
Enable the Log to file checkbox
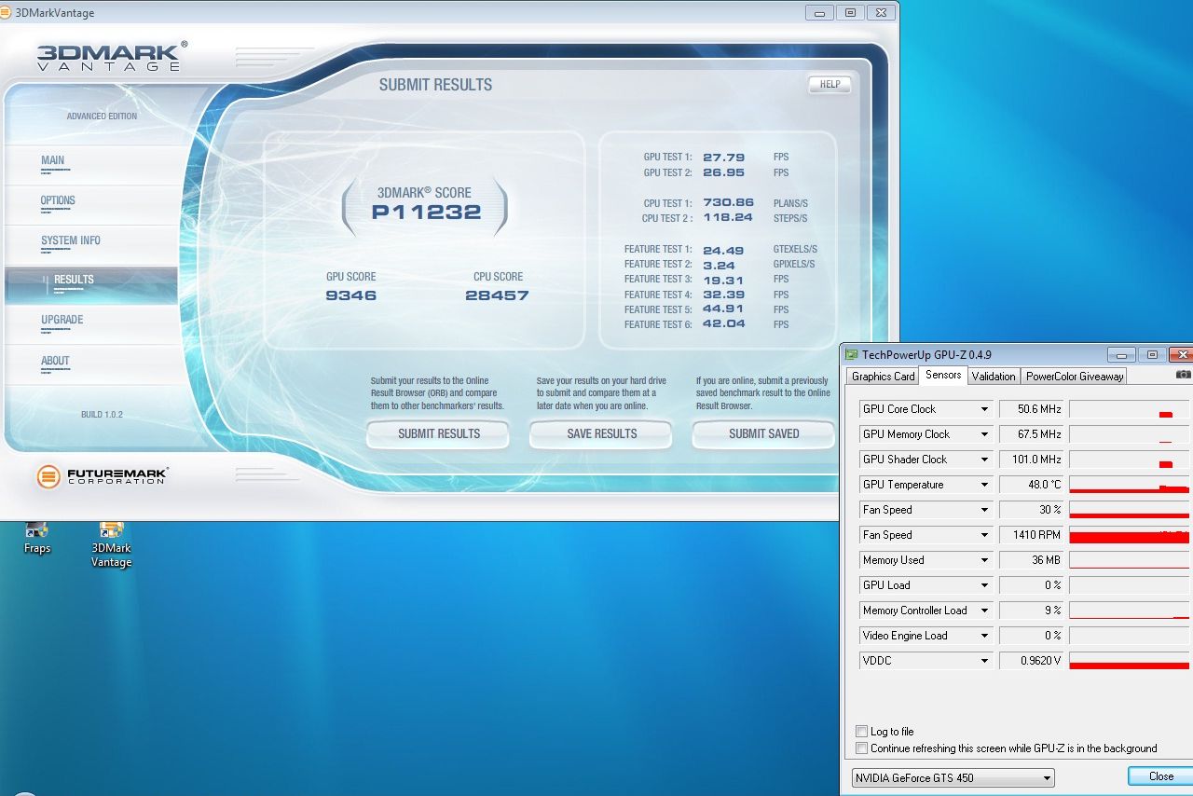pos(861,732)
